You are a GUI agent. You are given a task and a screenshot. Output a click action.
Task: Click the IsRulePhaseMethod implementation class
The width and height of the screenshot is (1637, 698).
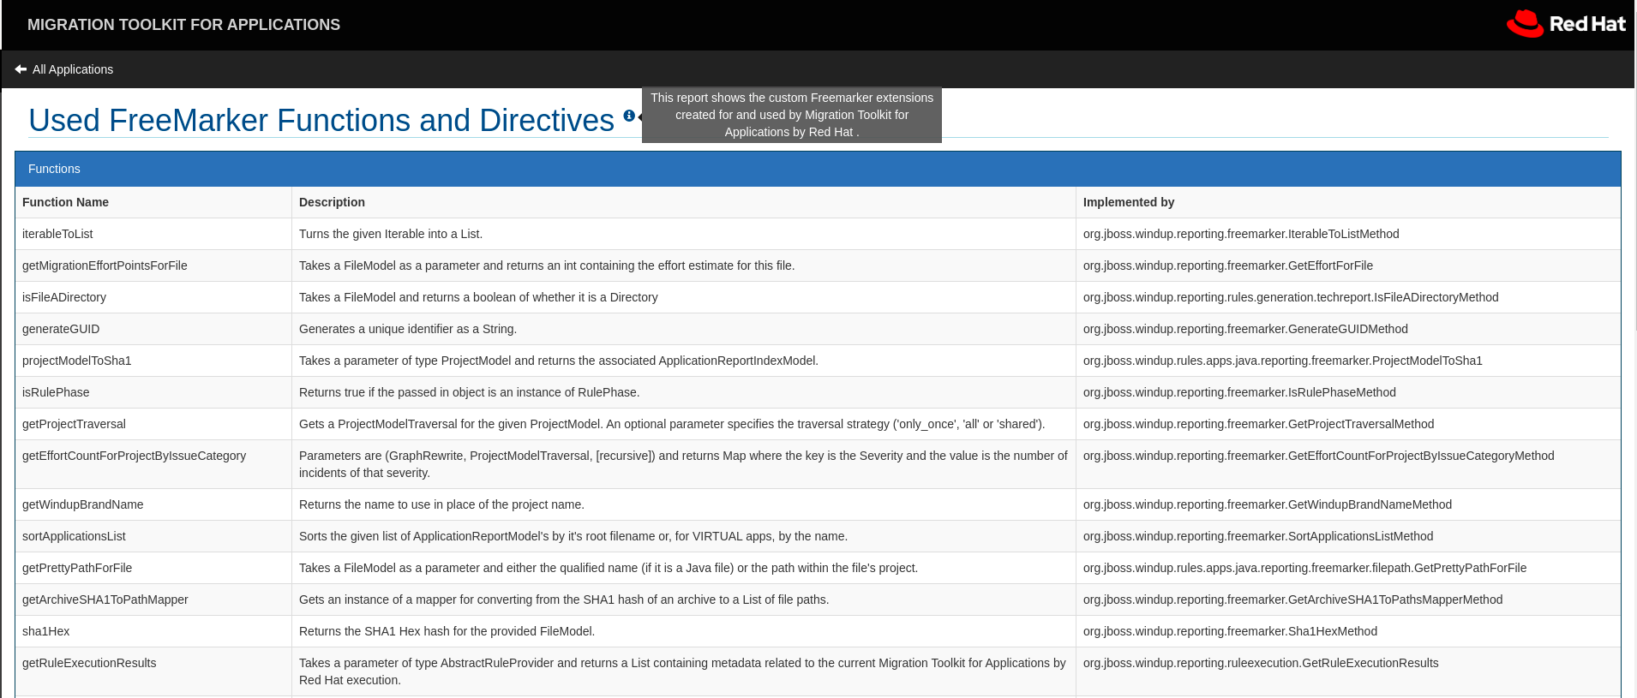tap(1239, 392)
